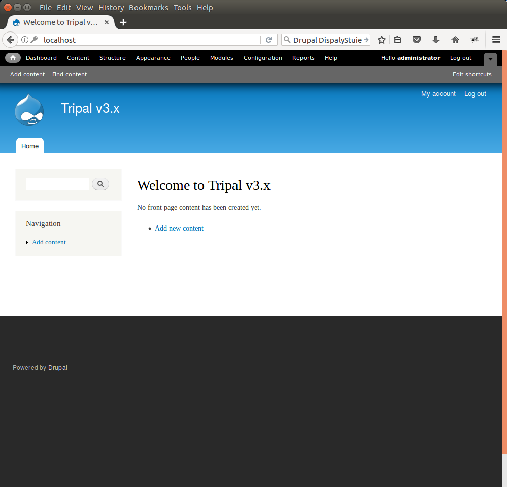
Task: Click the Drupal admin home icon
Action: [13, 58]
